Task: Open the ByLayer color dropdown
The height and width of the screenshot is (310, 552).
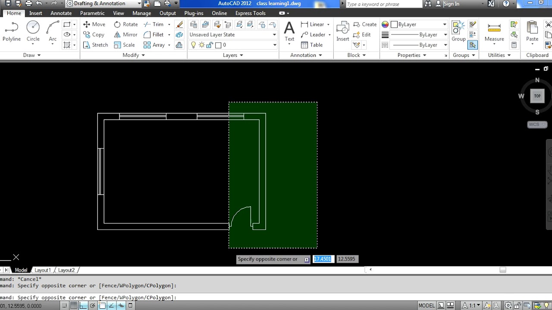Action: click(x=419, y=25)
